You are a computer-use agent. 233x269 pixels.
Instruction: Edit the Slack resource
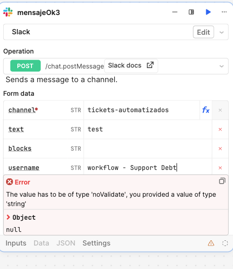[x=203, y=32]
